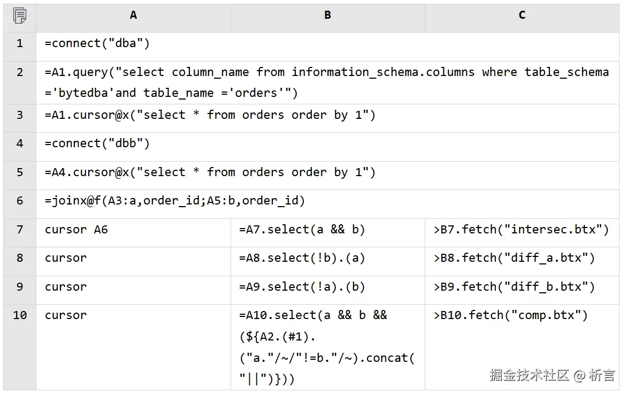This screenshot has width=627, height=394.
Task: Click cell with =A8.select(!b).(a)
Action: point(302,258)
